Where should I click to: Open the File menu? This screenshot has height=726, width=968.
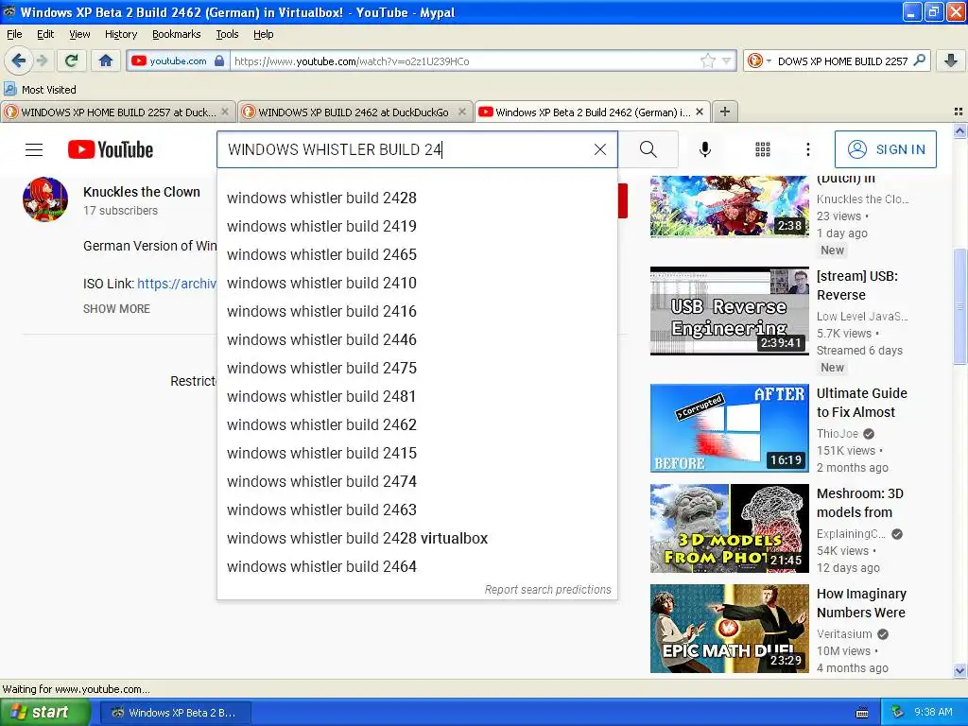(14, 34)
